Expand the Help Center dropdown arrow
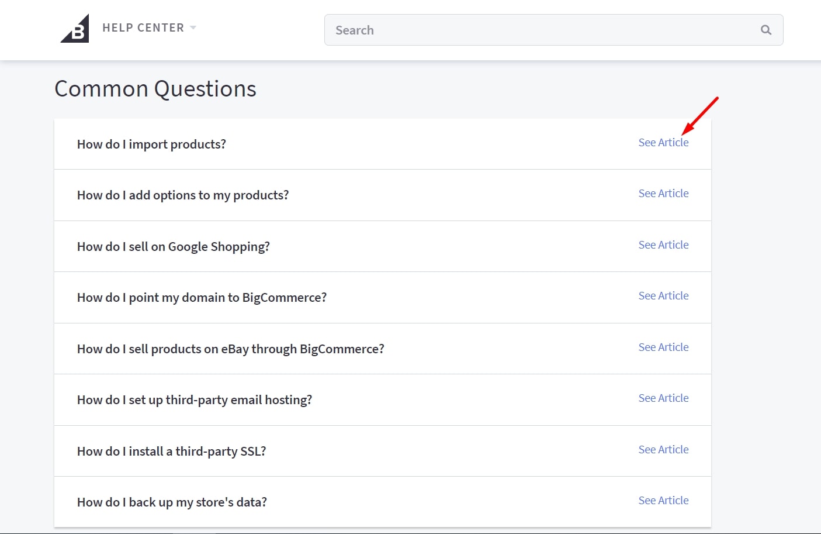This screenshot has height=534, width=821. [193, 27]
